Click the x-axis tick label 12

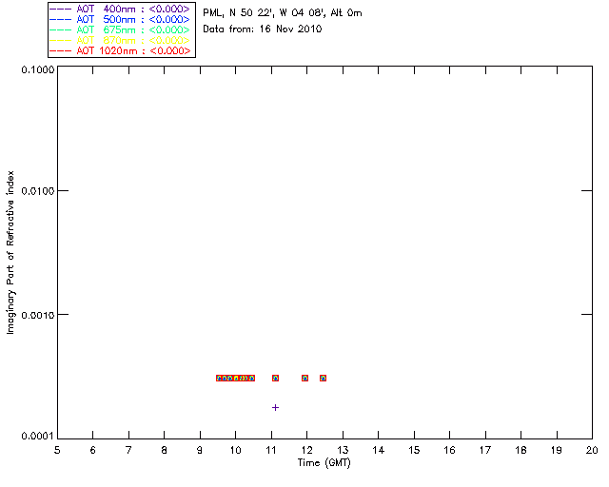[x=306, y=450]
